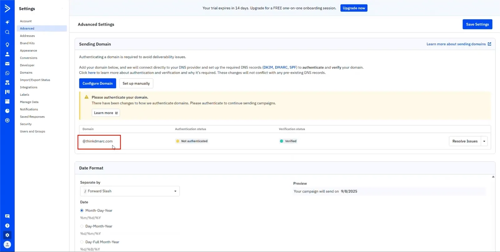The width and height of the screenshot is (500, 252).
Task: Open the WhatsApp icon in sidebar
Action: 7,73
